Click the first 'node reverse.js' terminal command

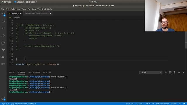pyautogui.click(x=59, y=77)
